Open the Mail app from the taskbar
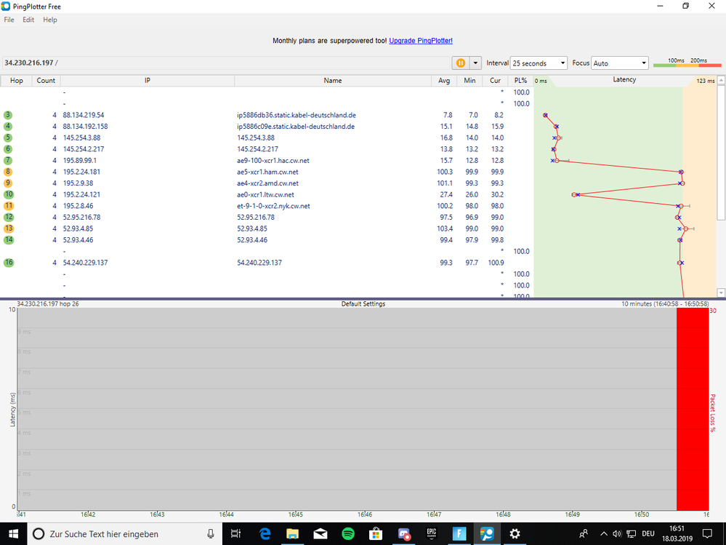 tap(320, 534)
